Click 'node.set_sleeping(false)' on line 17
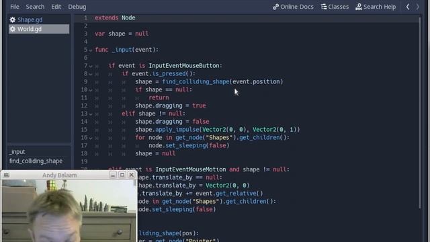This screenshot has width=430, height=242. [189, 145]
